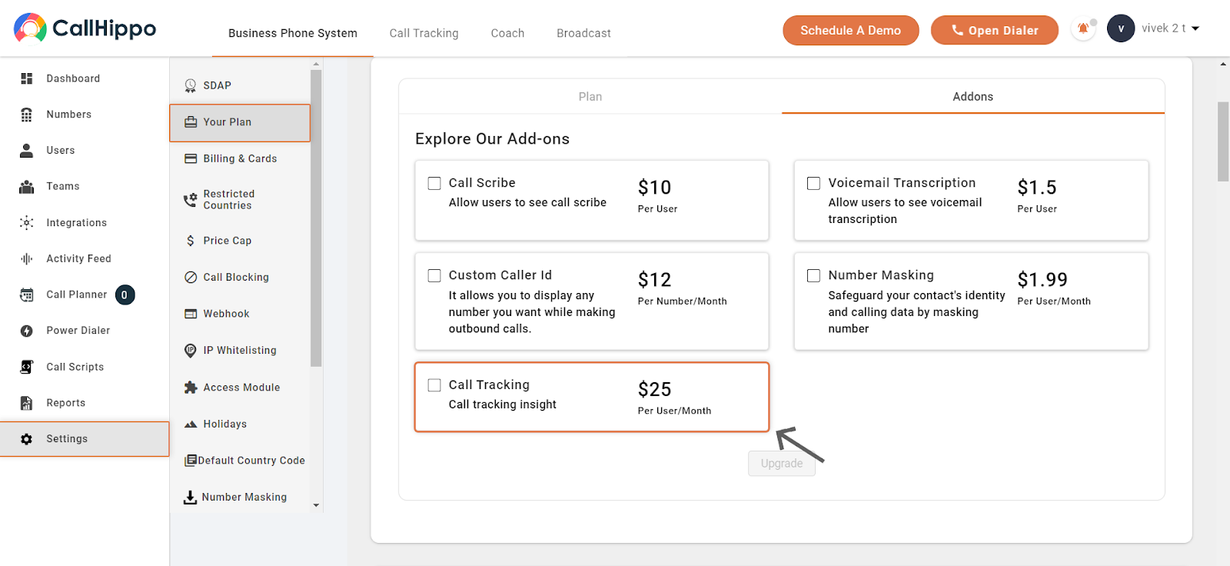The image size is (1230, 566).
Task: Click the Integrations icon
Action: pos(27,222)
